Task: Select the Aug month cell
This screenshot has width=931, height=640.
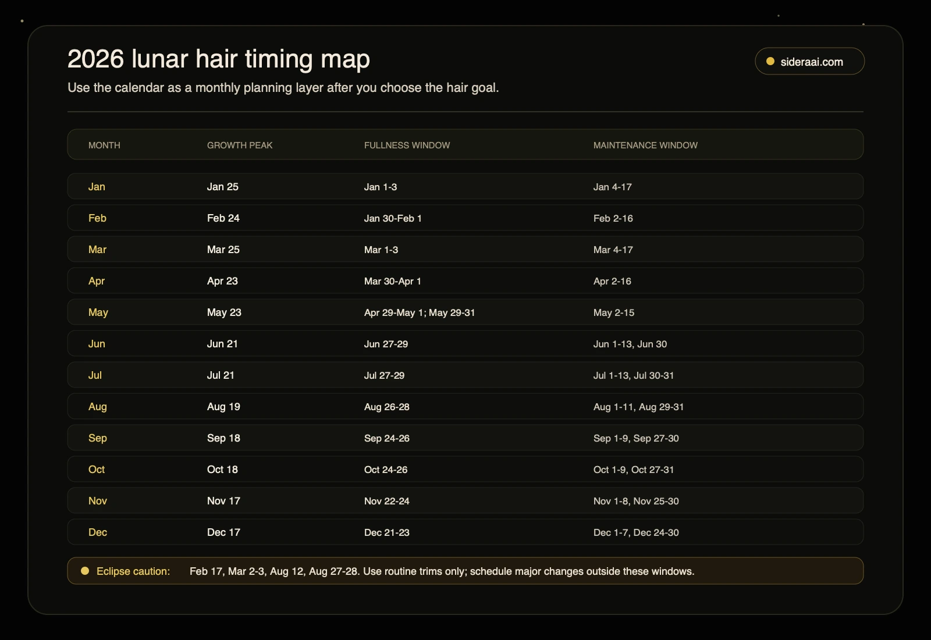Action: (x=98, y=407)
